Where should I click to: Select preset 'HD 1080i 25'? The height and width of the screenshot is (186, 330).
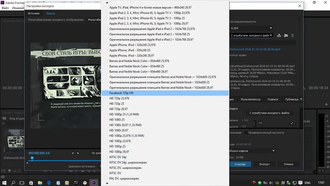click(x=165, y=119)
